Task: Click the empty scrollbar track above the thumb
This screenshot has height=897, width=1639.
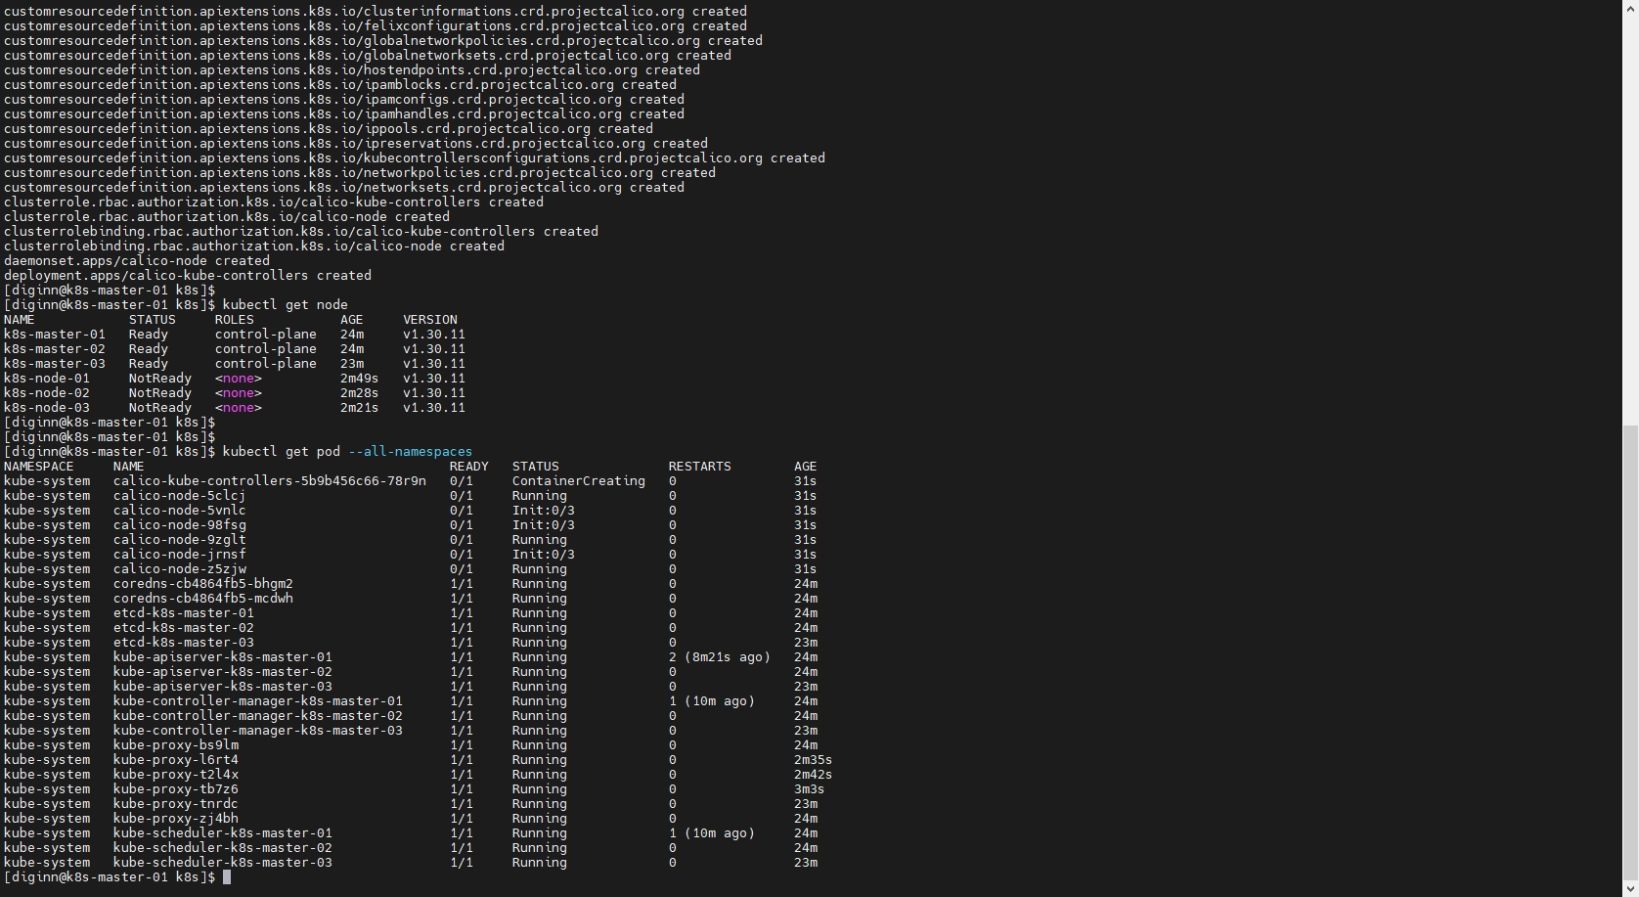Action: (1630, 215)
